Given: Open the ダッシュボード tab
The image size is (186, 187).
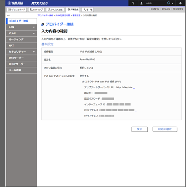Looking at the screenshot, I should point(17,10).
